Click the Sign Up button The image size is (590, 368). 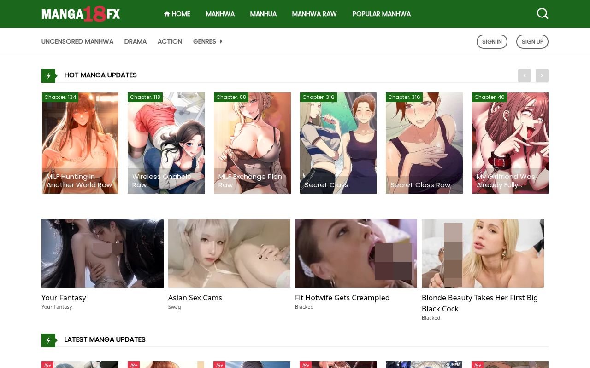point(532,41)
